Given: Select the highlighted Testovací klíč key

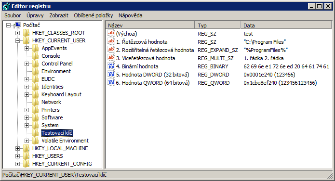Looking at the screenshot, I should (x=57, y=133).
